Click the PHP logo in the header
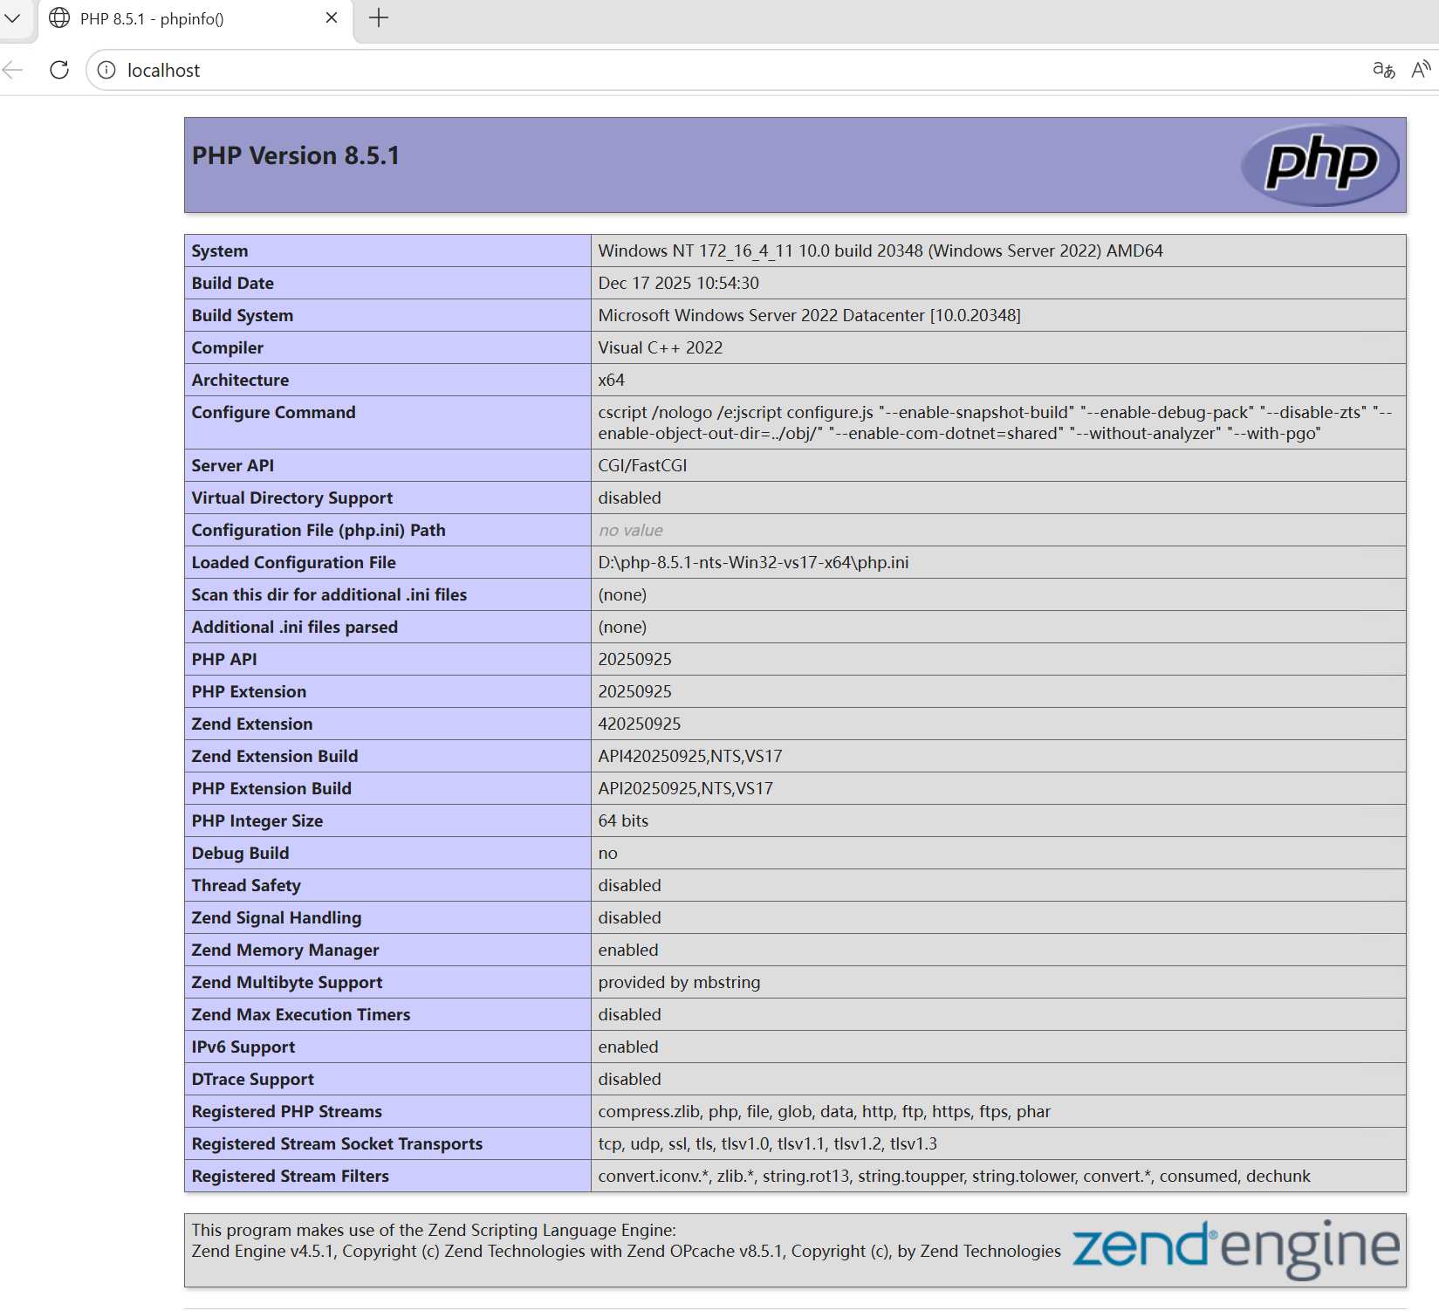Viewport: 1439px width, 1311px height. pyautogui.click(x=1319, y=165)
